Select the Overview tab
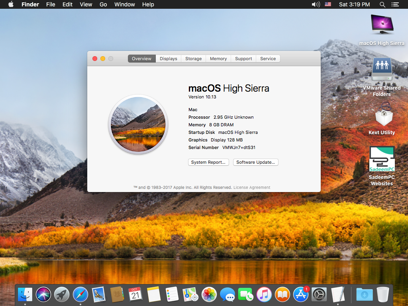This screenshot has height=306, width=408. (x=141, y=59)
